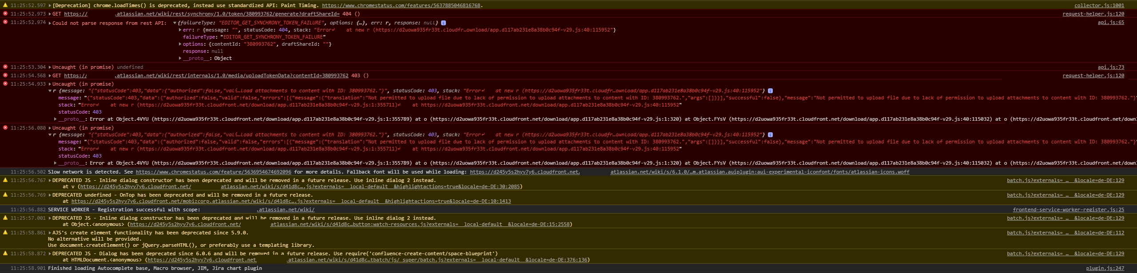
Task: Open the .atlassian.net/wiki/ service worker scope link
Action: [x=285, y=210]
